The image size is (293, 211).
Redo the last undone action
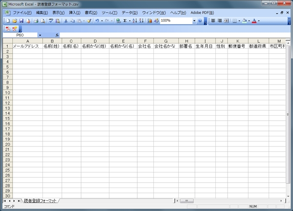tap(107, 21)
